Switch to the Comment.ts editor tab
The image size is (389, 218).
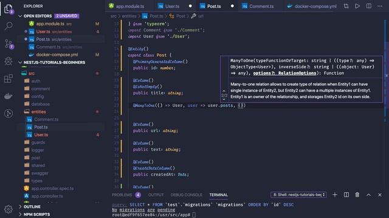tap(261, 6)
